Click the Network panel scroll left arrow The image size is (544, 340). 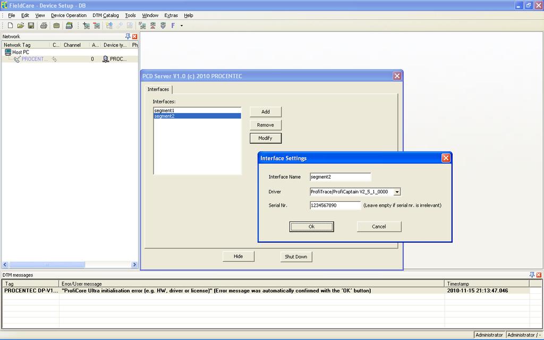click(5, 265)
